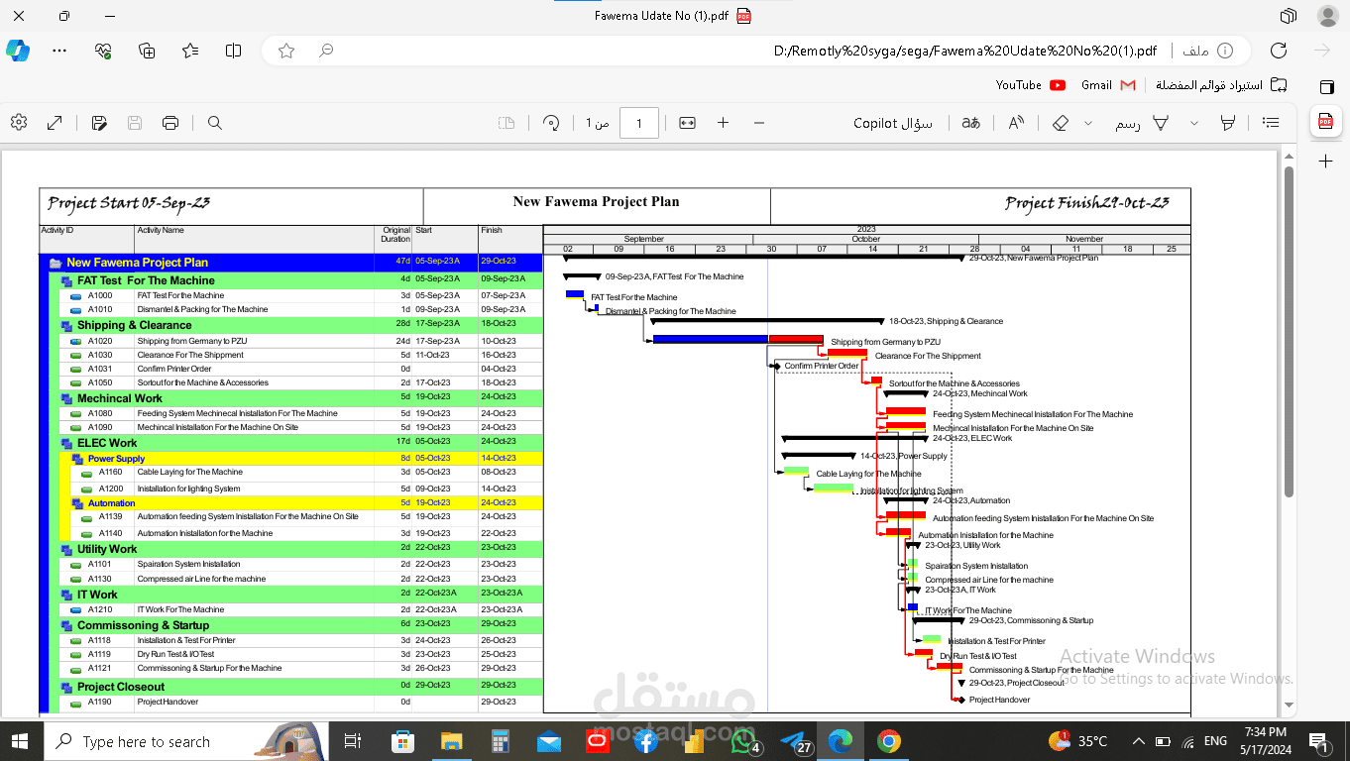The height and width of the screenshot is (761, 1350).
Task: Add this page to favorites star
Action: tap(286, 51)
